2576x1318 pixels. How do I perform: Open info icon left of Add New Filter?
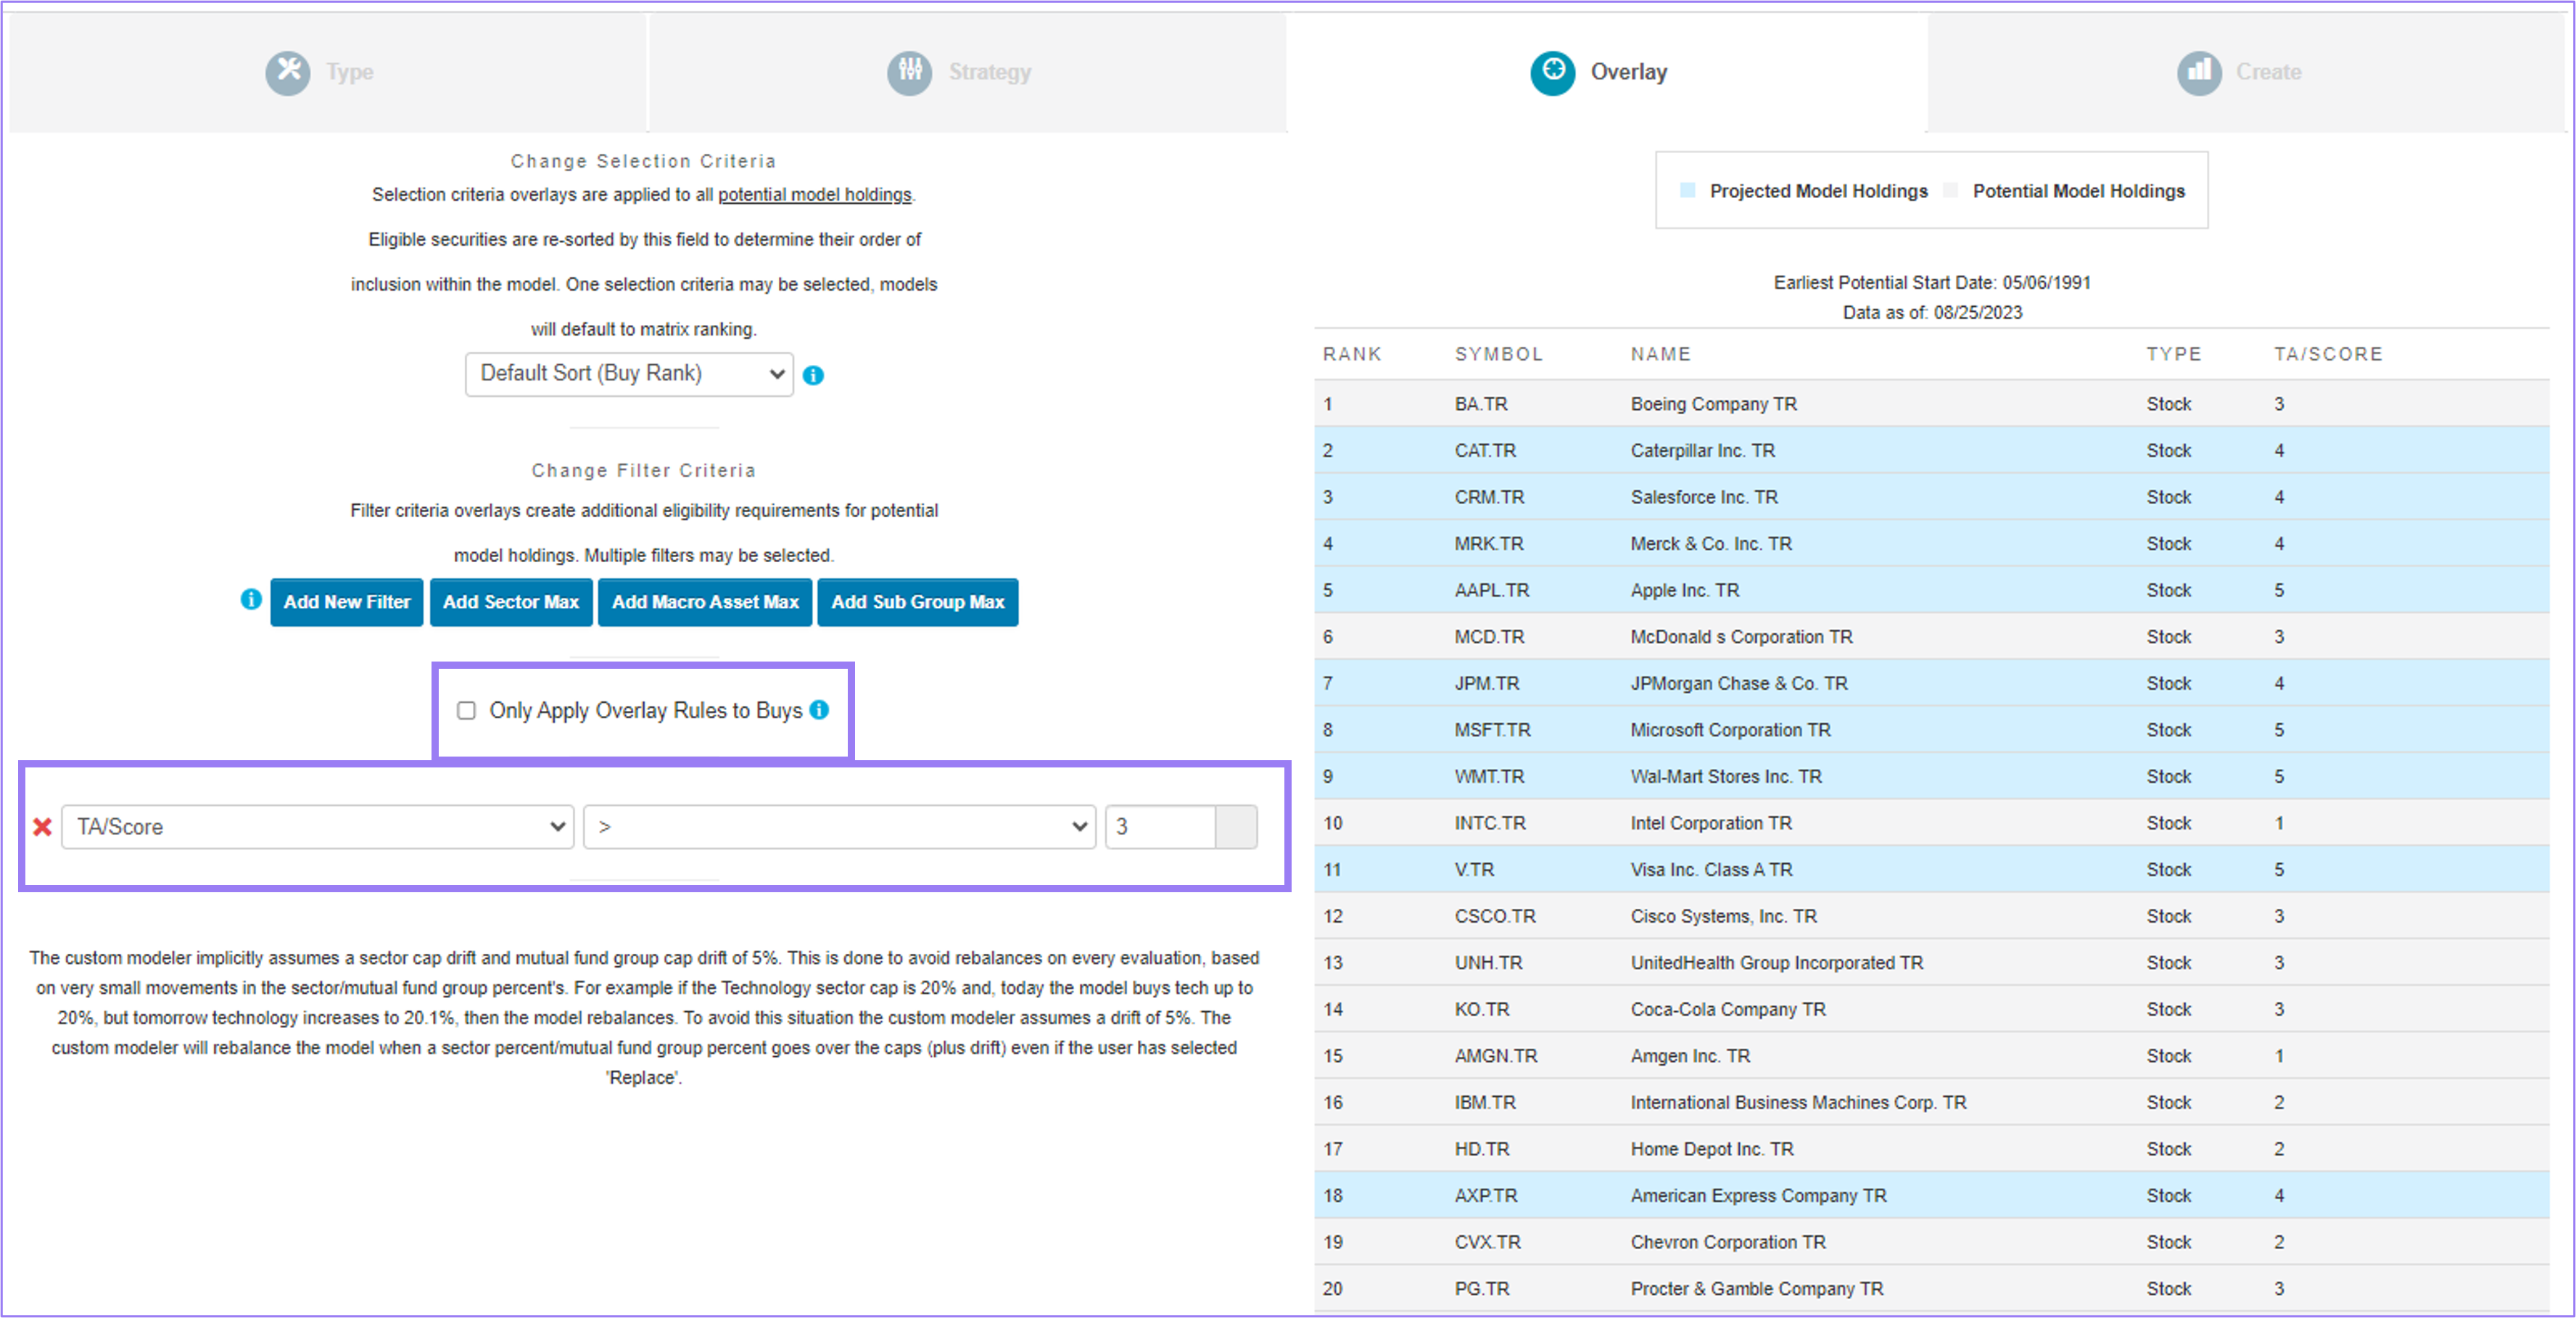(251, 599)
